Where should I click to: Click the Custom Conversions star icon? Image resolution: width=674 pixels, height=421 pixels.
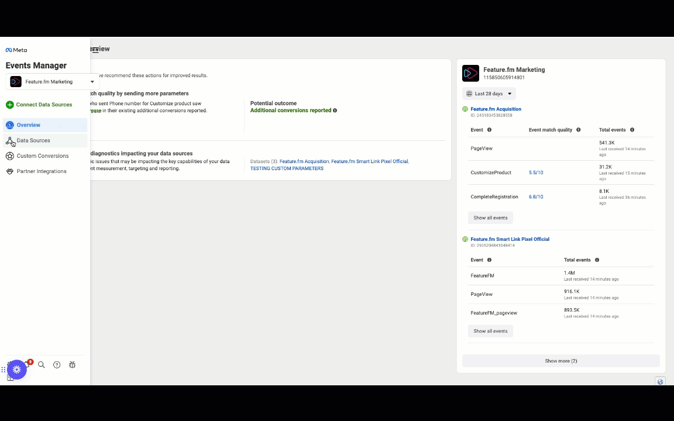coord(10,156)
